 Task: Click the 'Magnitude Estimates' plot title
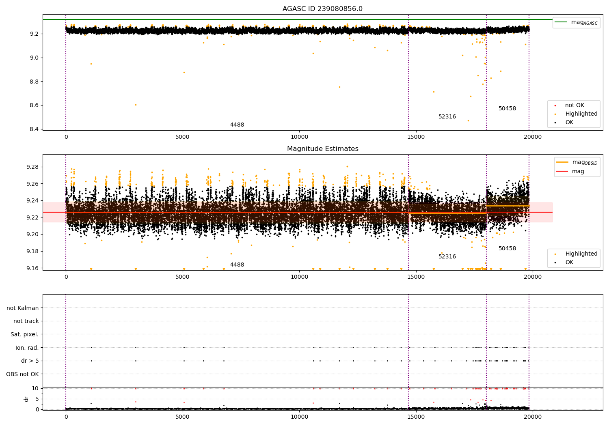322,149
